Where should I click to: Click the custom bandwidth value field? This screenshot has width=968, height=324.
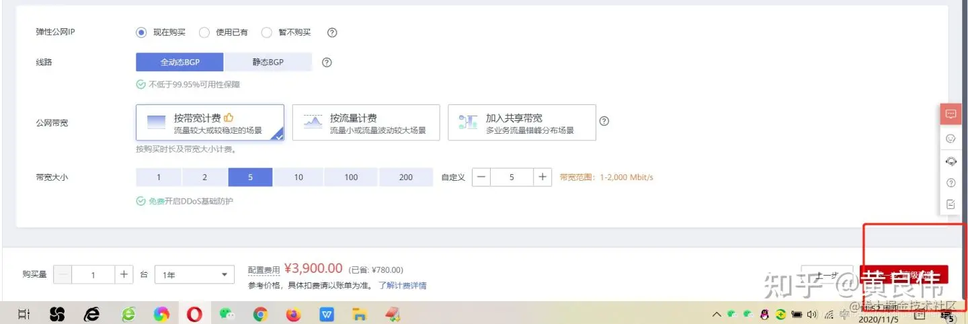coord(512,177)
